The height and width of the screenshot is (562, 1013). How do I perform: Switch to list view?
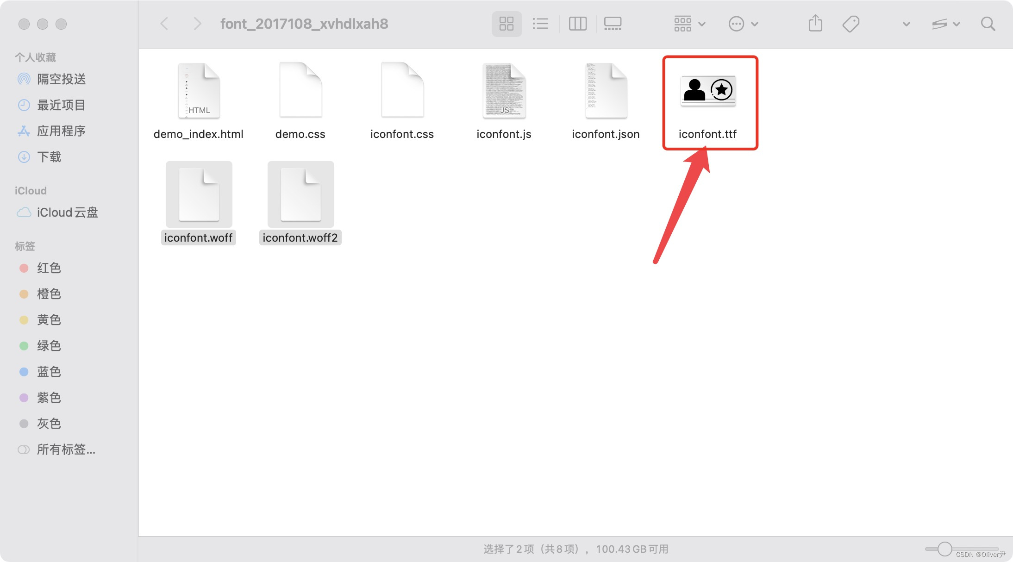coord(540,24)
